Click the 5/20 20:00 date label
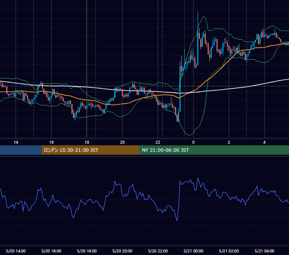The width and height of the screenshot is (289, 255). 122,251
